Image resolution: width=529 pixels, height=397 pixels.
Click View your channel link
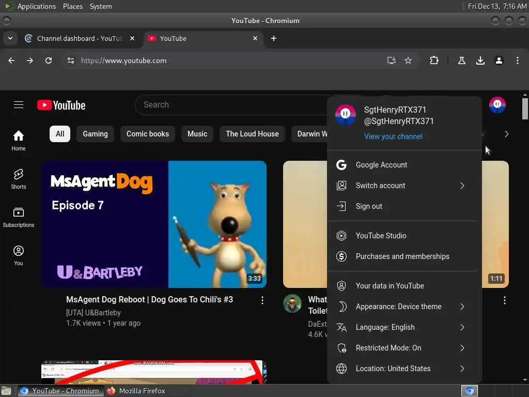coord(393,136)
